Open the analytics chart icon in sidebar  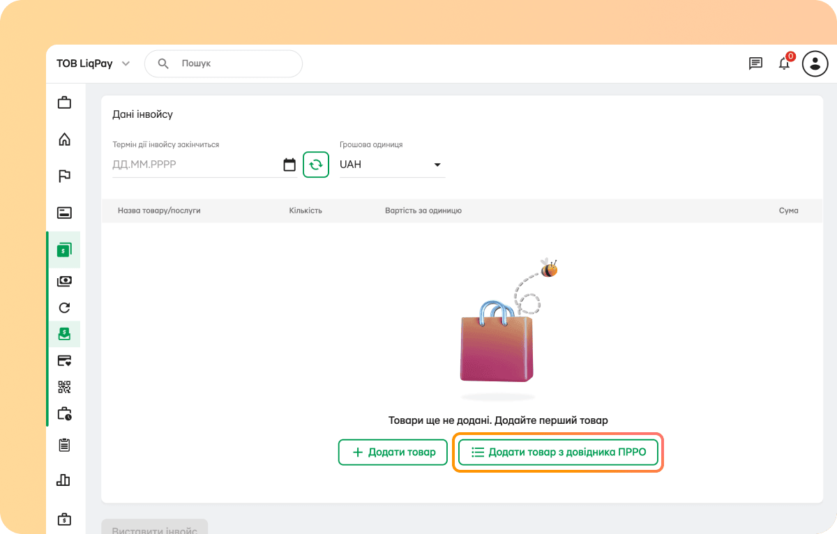64,480
